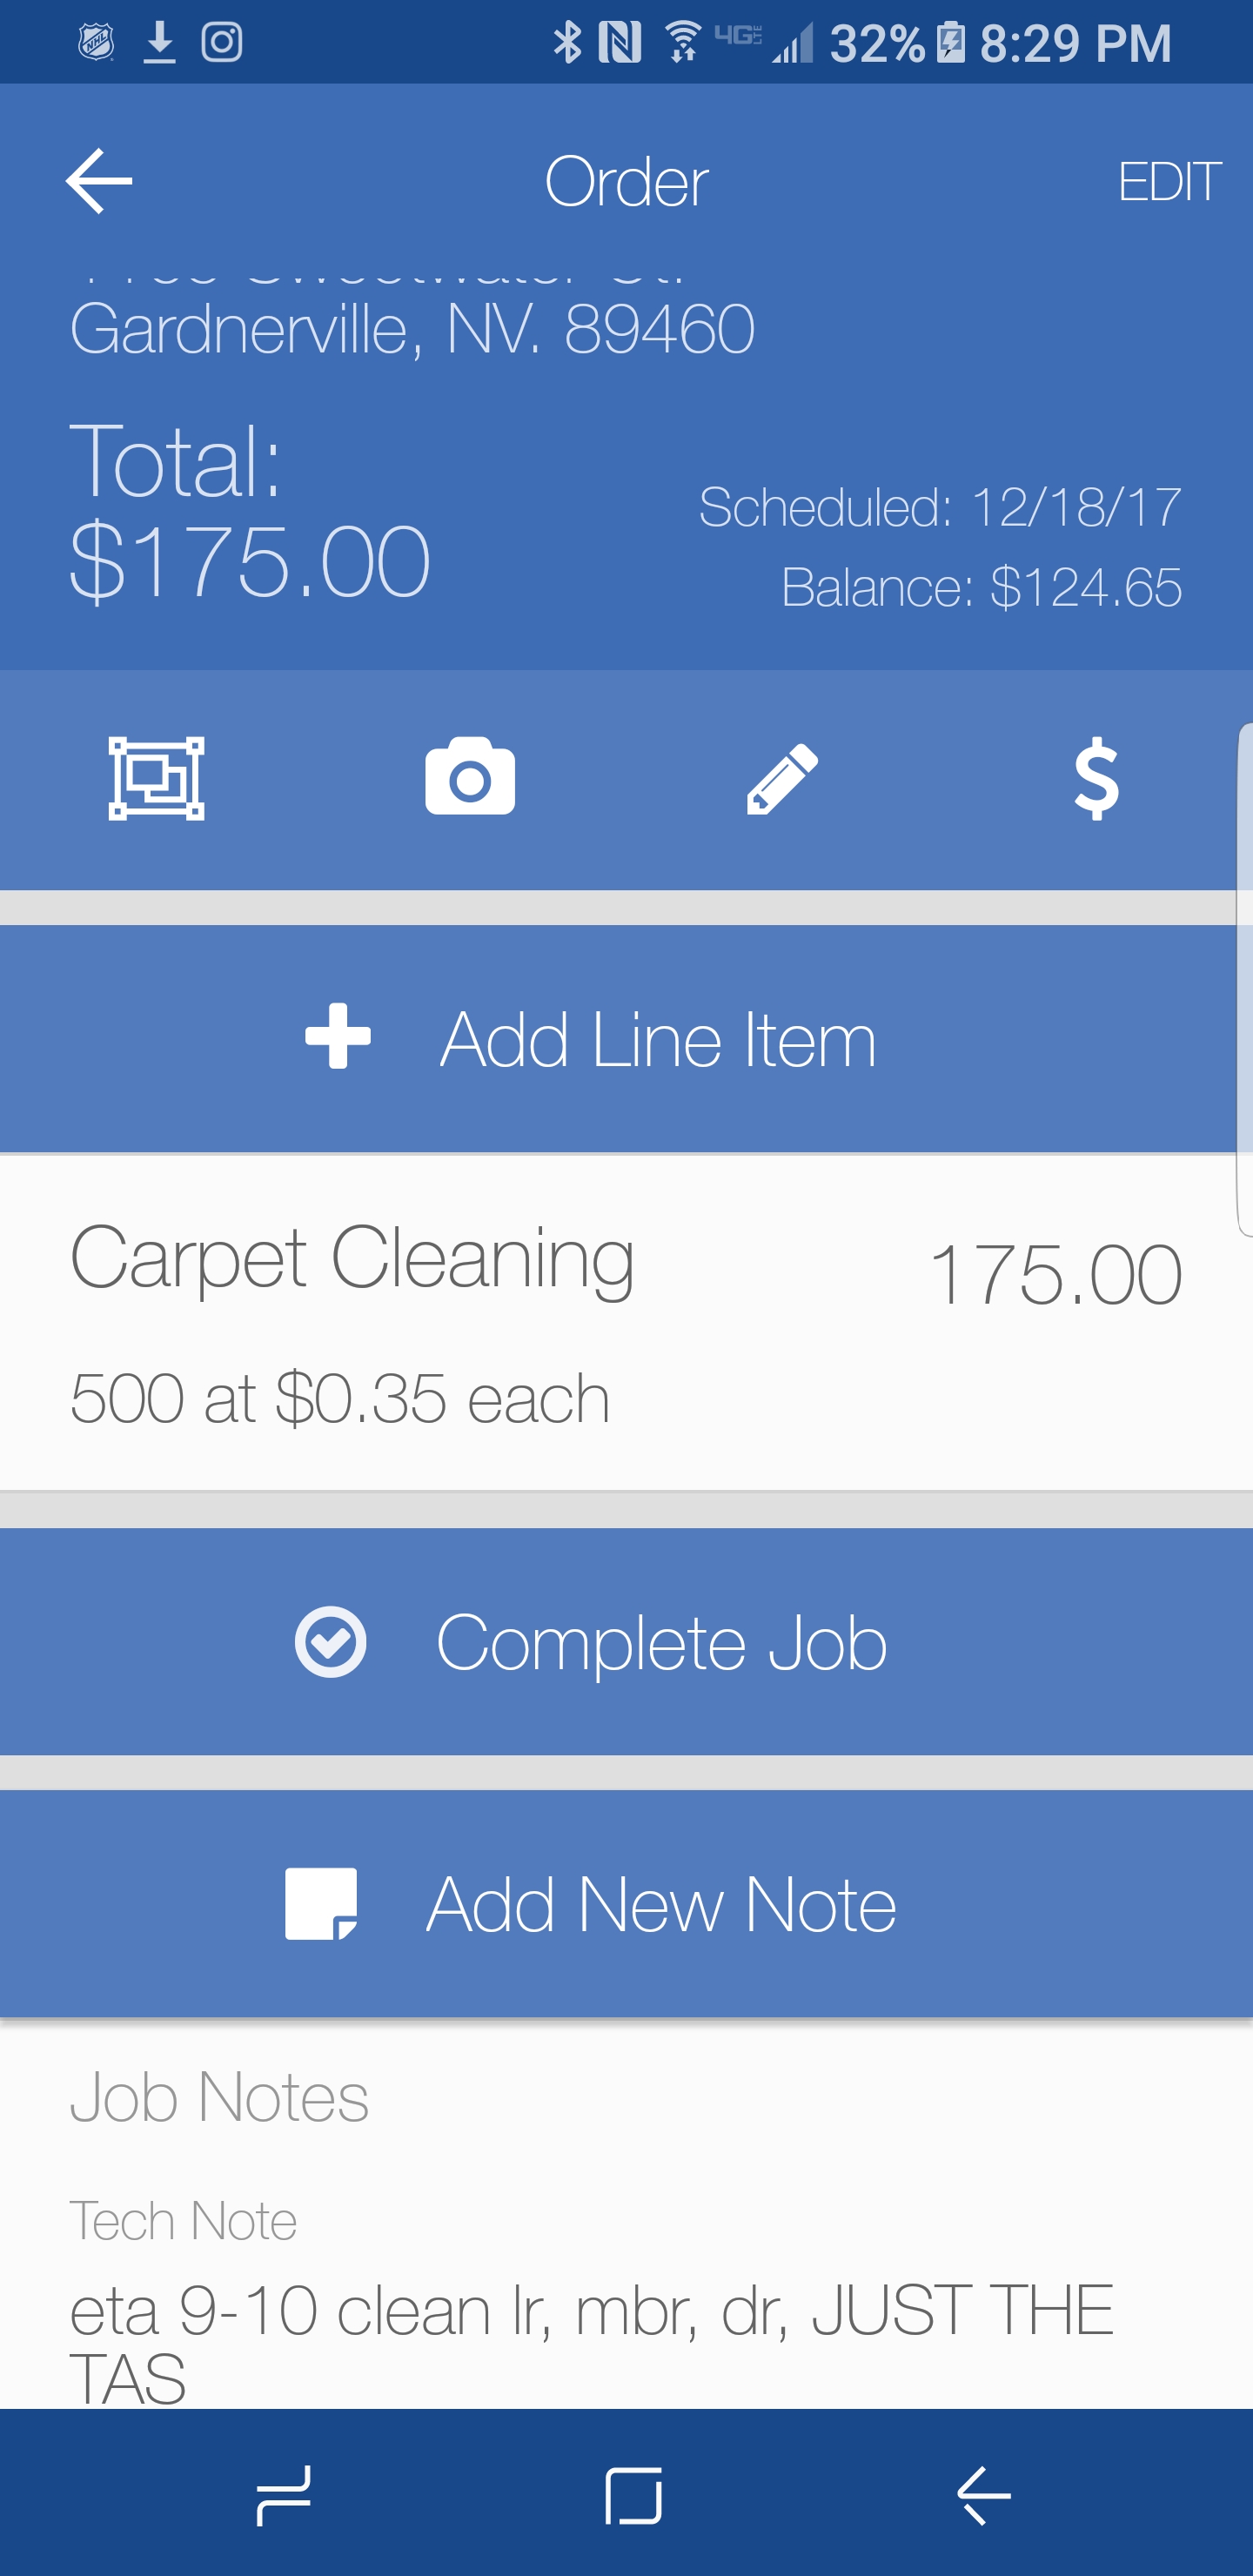
Task: Tap the plus icon beside Add Line Item
Action: pos(338,1037)
